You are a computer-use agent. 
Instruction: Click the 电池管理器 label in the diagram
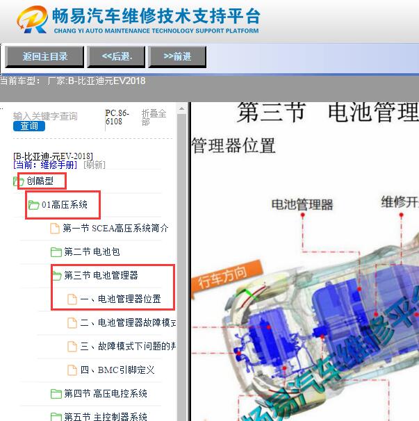[x=302, y=204]
